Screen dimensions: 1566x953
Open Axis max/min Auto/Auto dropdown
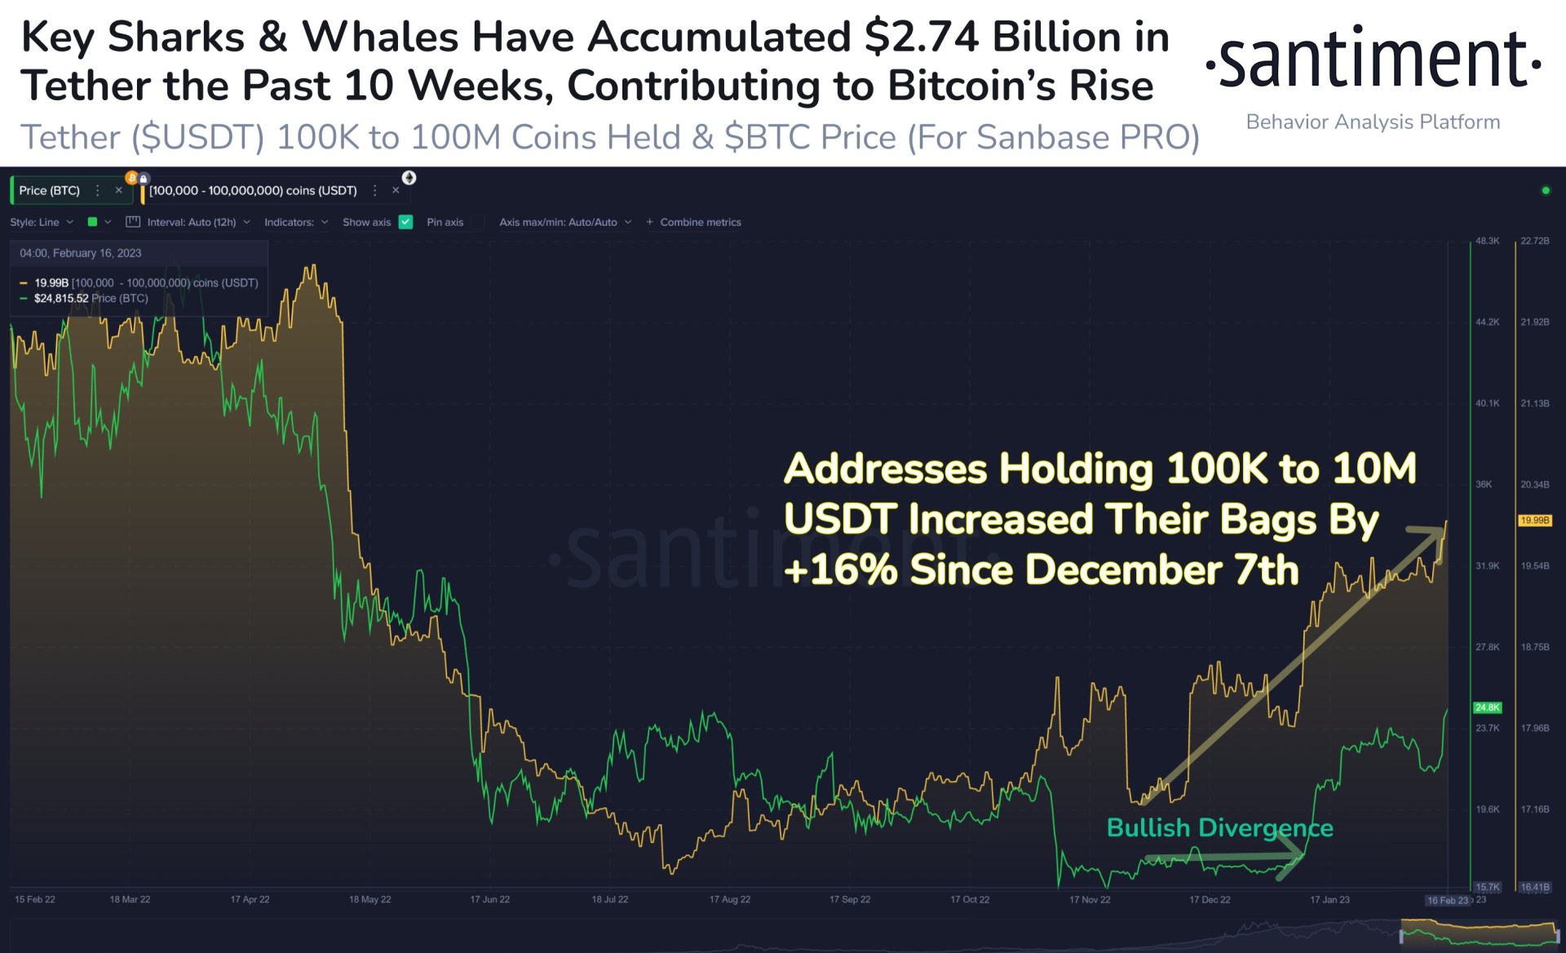pos(565,222)
